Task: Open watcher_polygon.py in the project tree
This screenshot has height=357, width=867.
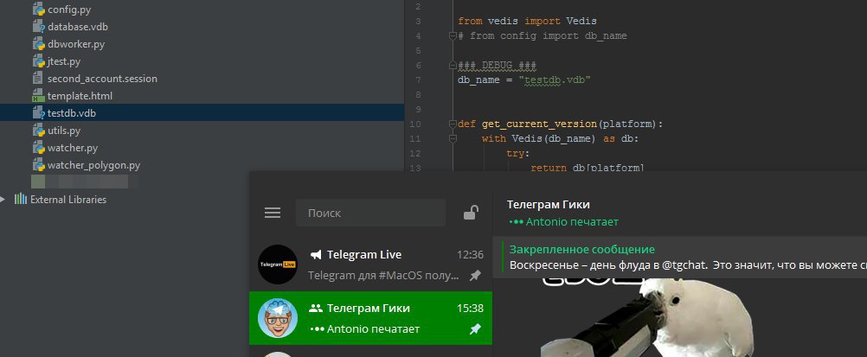Action: pyautogui.click(x=94, y=165)
